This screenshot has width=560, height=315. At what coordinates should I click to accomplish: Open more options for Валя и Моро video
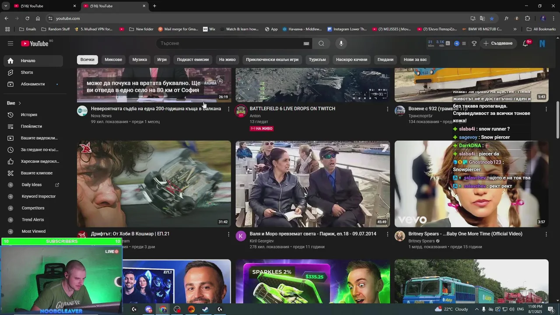(387, 234)
